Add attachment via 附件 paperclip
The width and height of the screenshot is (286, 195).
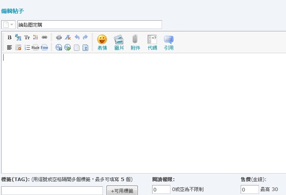[135, 42]
